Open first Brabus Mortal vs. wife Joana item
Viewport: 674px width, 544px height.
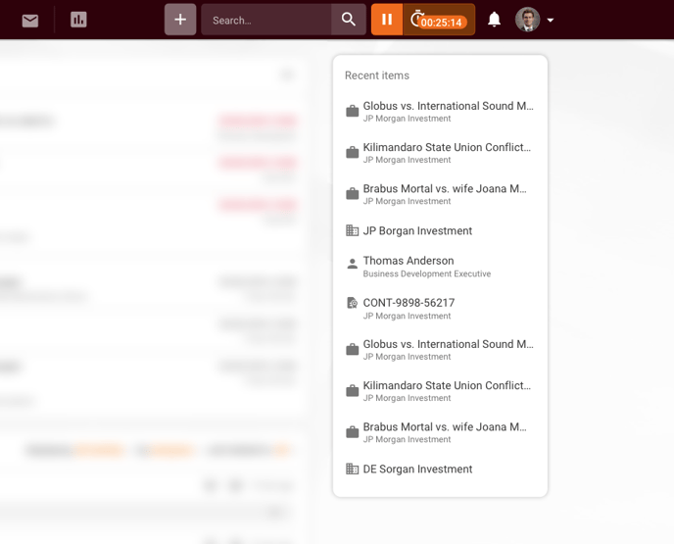pos(440,194)
